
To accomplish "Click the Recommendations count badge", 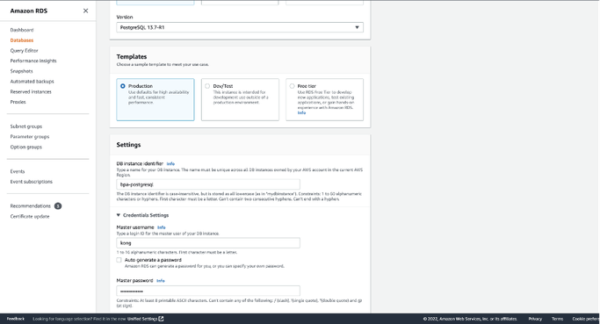I will [x=58, y=206].
